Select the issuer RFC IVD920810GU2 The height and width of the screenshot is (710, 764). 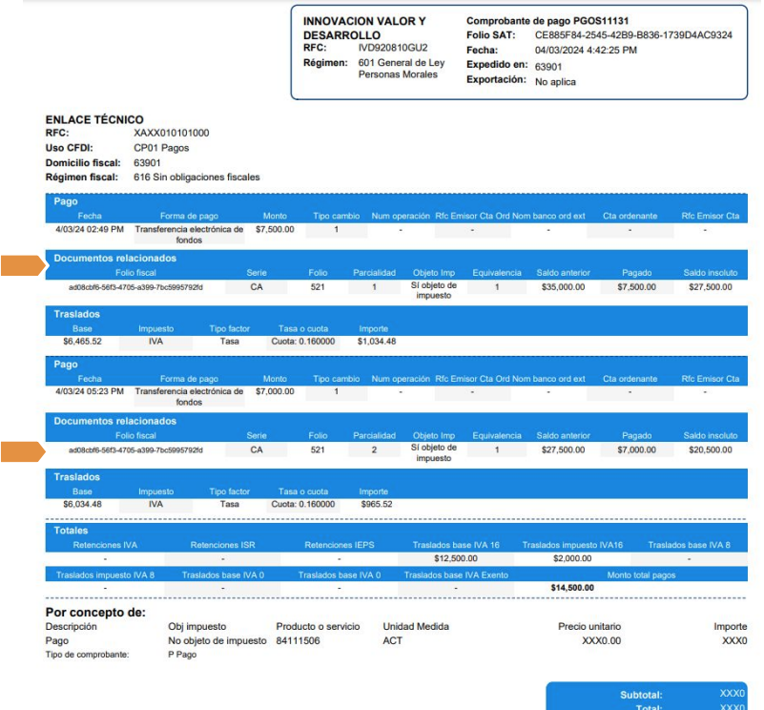[393, 47]
